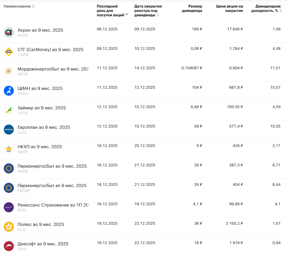
Task: Sort by Дата закрытия реестра arrows
Action: (158, 15)
